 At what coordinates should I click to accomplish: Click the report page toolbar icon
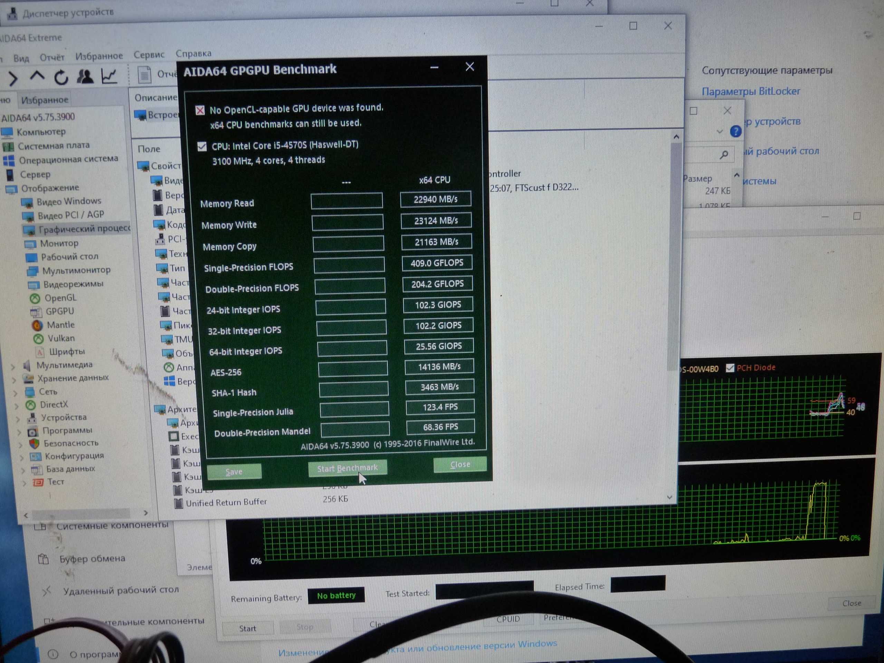click(144, 75)
